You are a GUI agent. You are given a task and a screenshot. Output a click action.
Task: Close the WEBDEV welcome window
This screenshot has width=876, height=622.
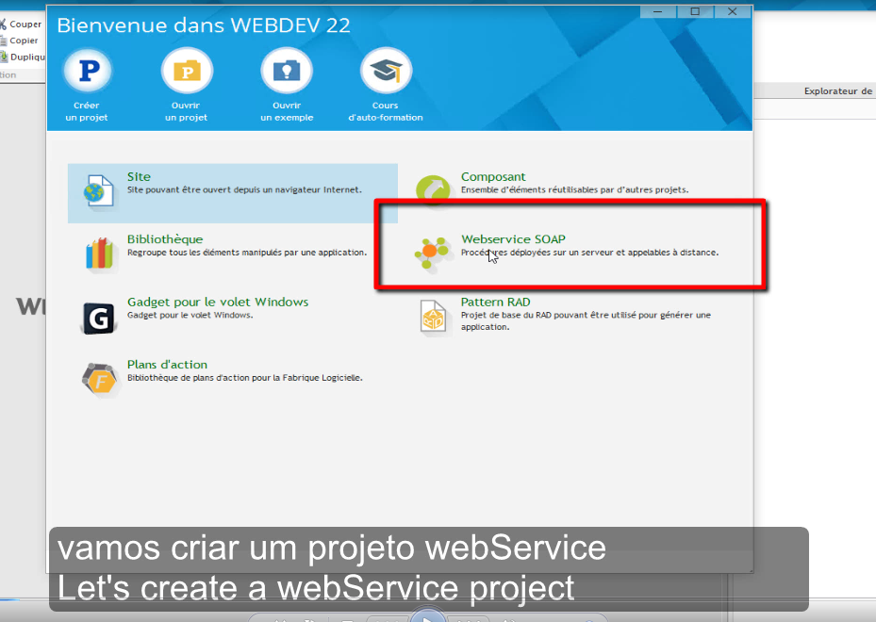[733, 11]
